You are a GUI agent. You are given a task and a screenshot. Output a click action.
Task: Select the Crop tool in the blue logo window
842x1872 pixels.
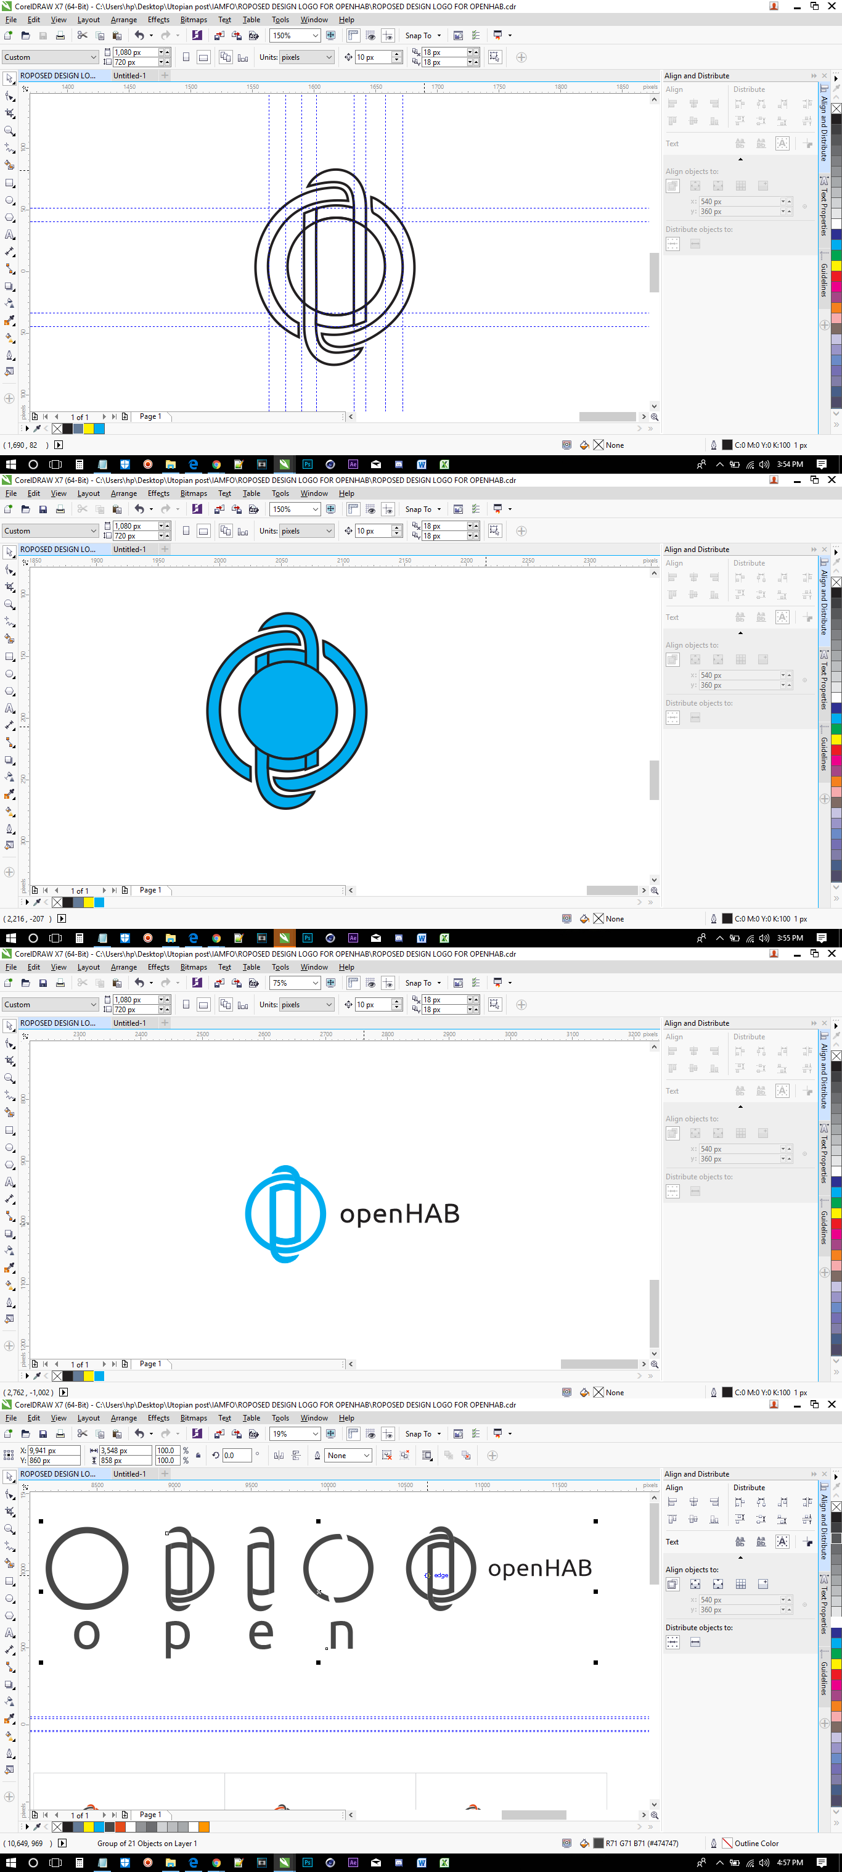coord(9,587)
